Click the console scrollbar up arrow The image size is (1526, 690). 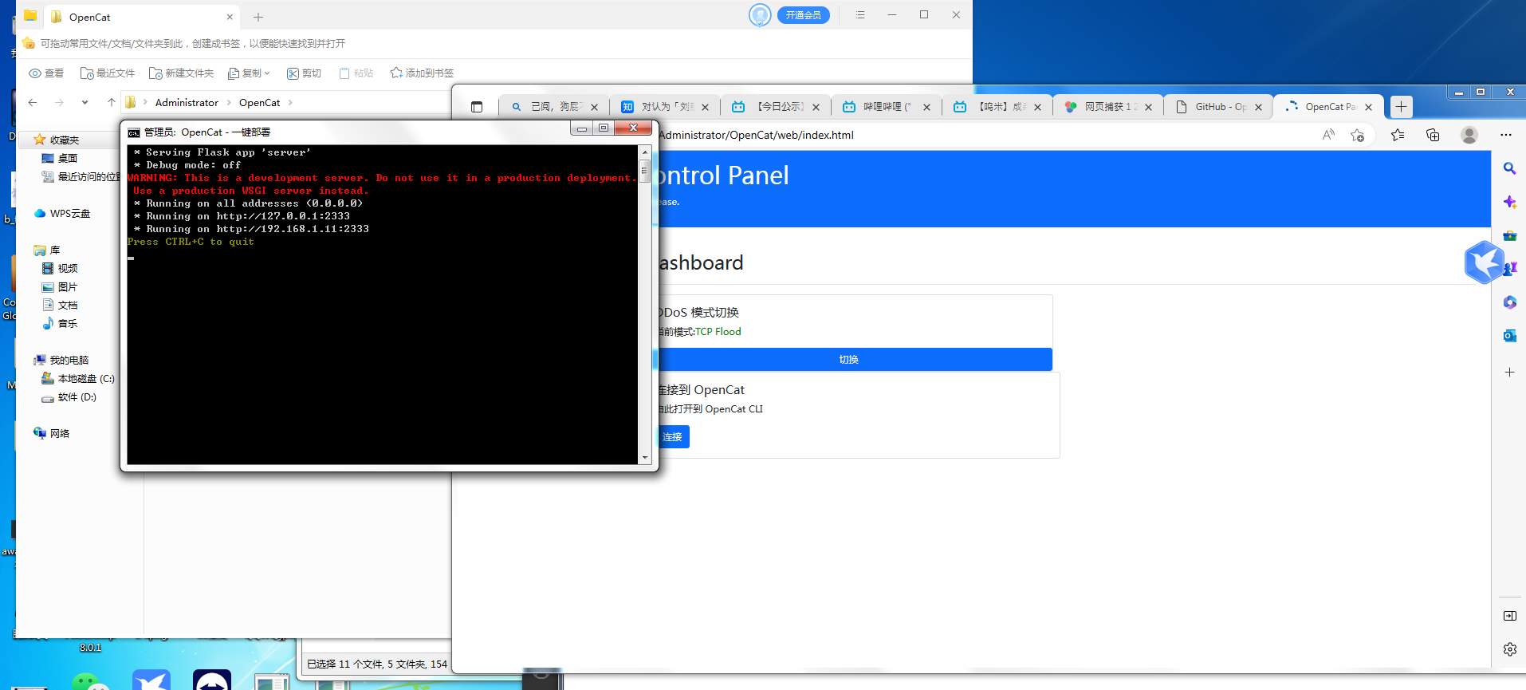(644, 152)
